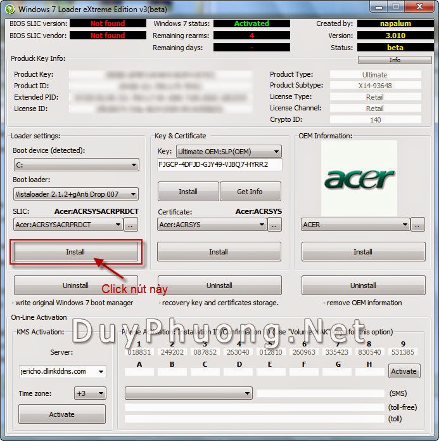Click the Product Subtype X14-93648 field
439x441 pixels.
(x=376, y=86)
